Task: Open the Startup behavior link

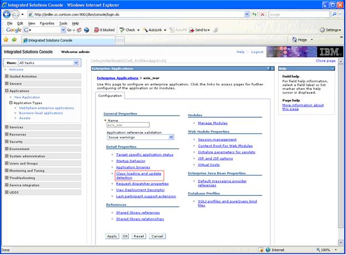Action: click(x=131, y=161)
